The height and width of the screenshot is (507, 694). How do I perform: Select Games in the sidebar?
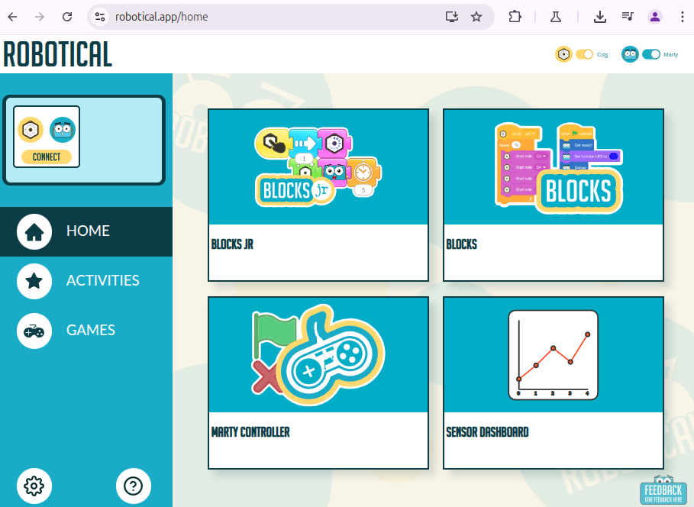pyautogui.click(x=90, y=331)
